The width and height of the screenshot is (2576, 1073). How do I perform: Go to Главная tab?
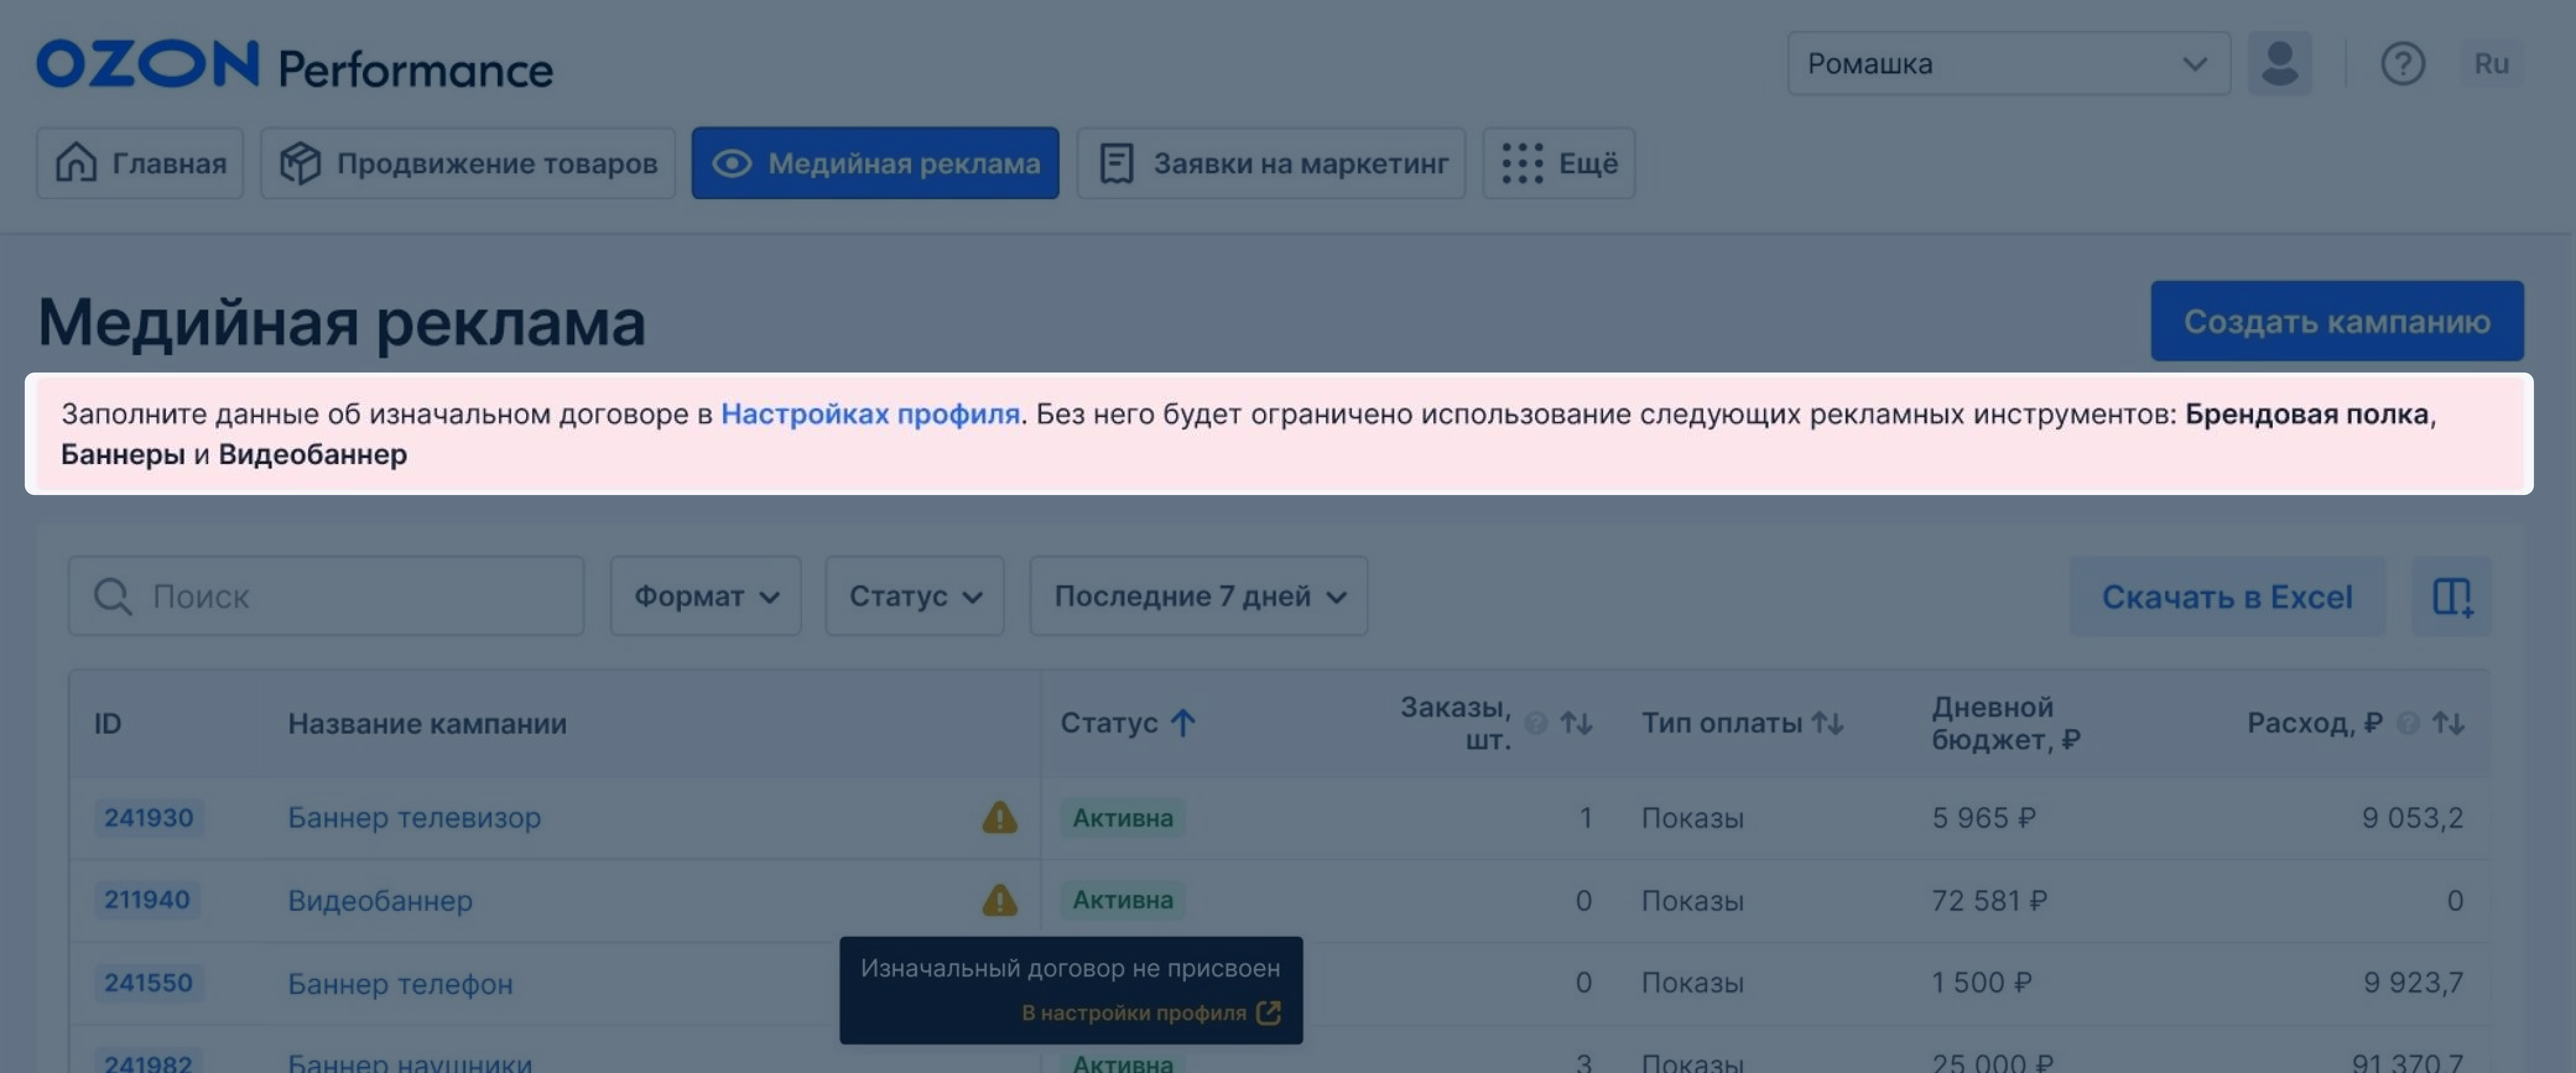pyautogui.click(x=140, y=163)
